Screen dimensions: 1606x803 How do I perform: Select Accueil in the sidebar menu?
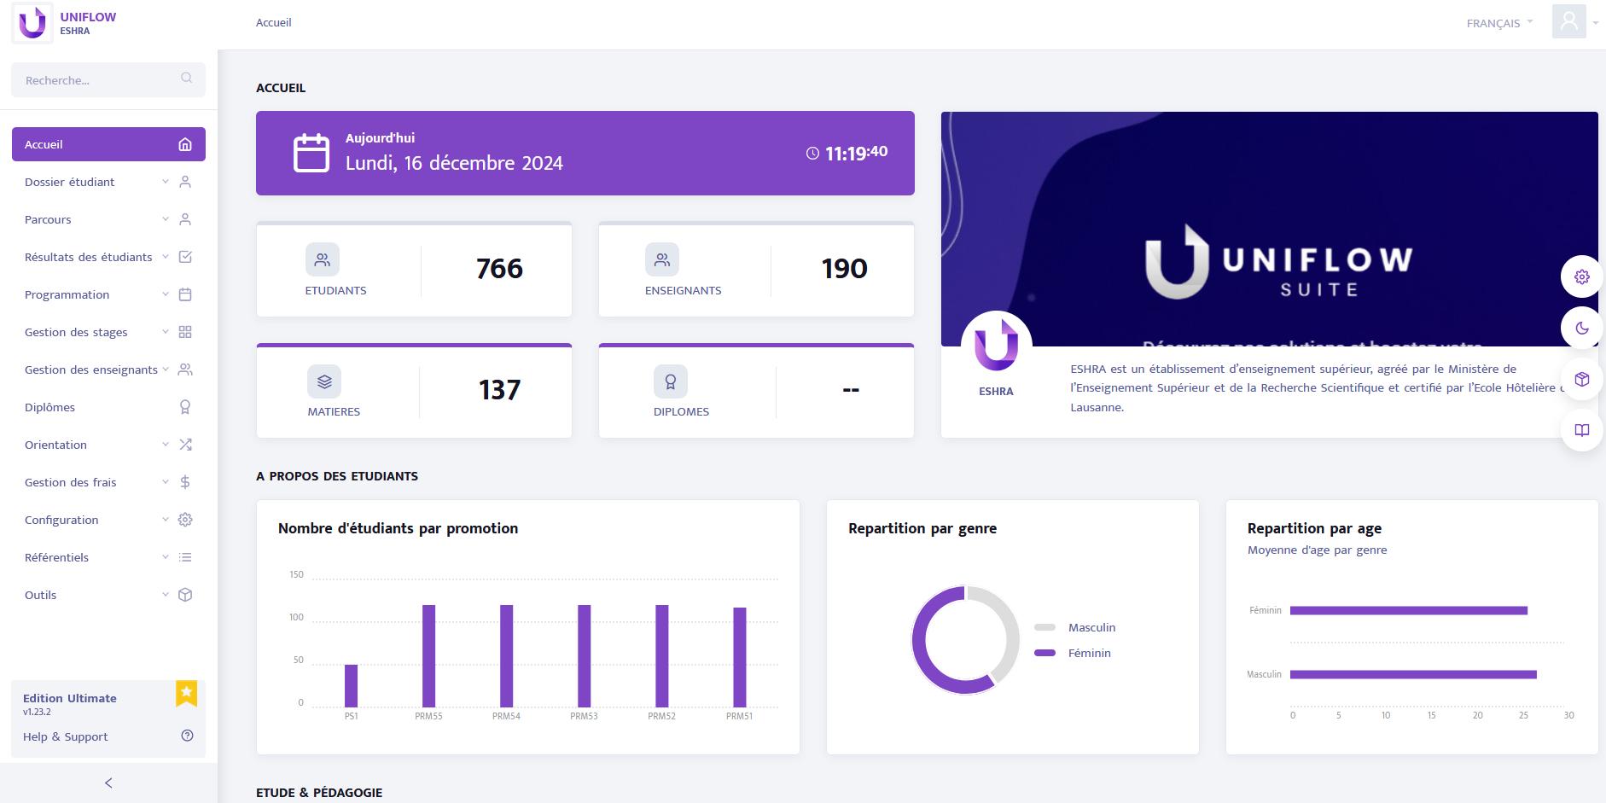coord(108,144)
